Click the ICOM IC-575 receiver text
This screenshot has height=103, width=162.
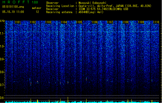(103, 9)
